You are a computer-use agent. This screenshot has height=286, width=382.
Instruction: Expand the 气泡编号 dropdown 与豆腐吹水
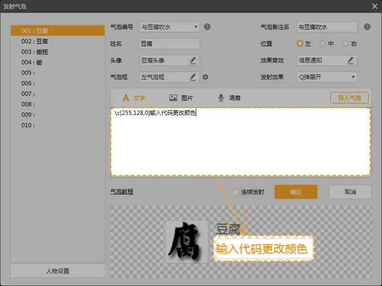coord(169,27)
